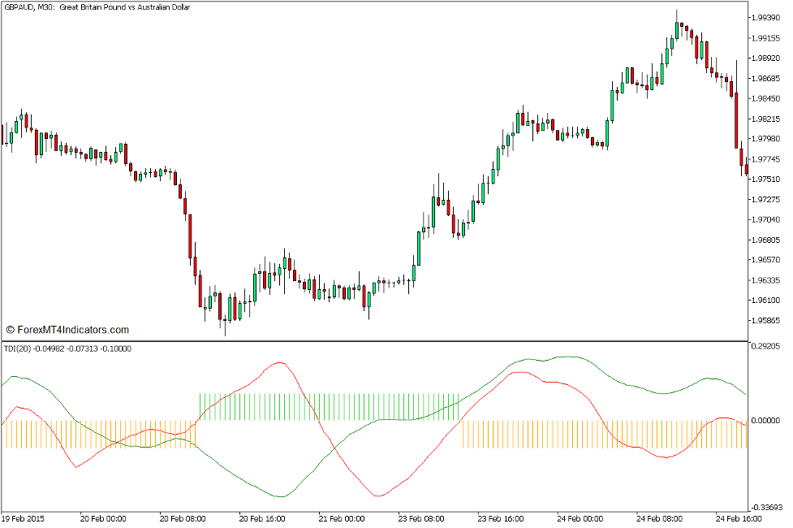Click the 1.95865 price axis label

click(766, 320)
